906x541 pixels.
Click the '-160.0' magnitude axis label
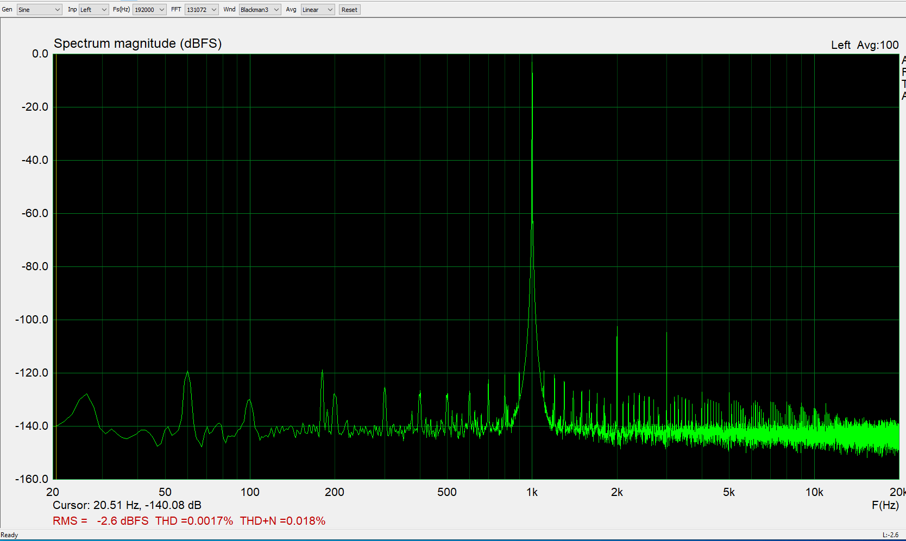coord(32,479)
